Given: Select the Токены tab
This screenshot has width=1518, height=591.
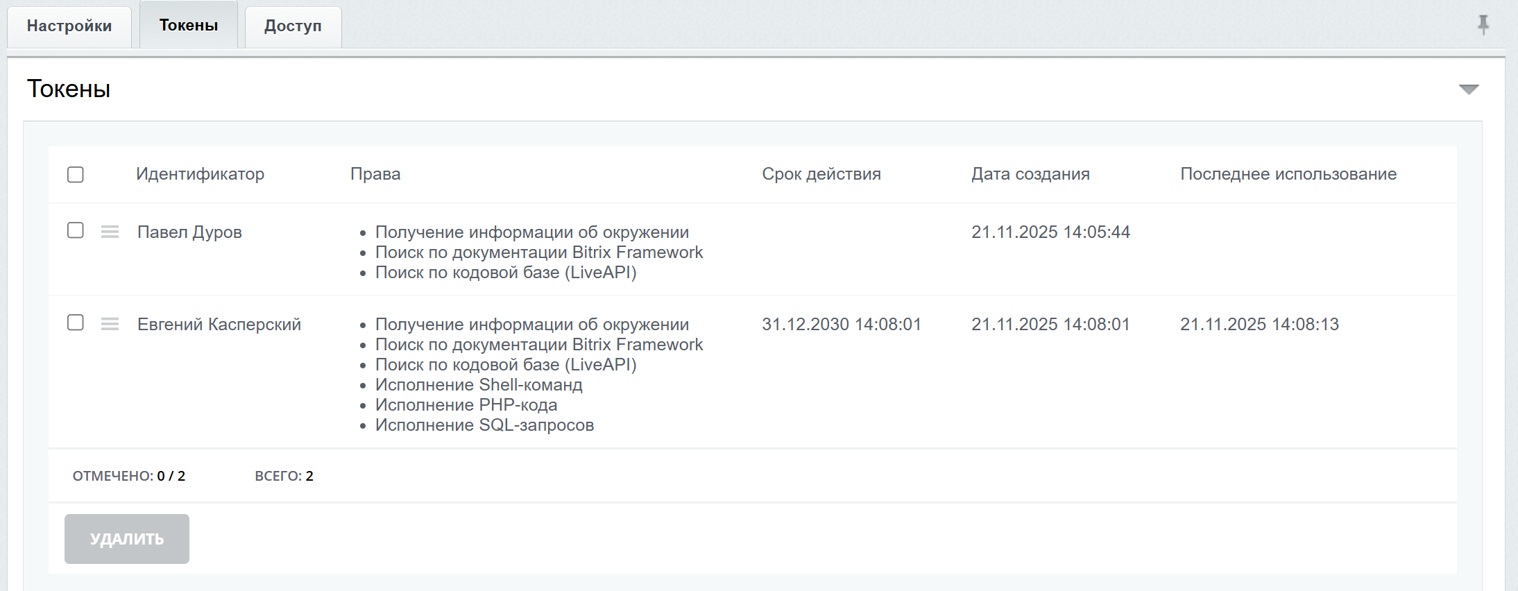Looking at the screenshot, I should [189, 26].
